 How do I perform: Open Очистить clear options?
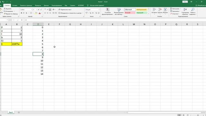174,14
